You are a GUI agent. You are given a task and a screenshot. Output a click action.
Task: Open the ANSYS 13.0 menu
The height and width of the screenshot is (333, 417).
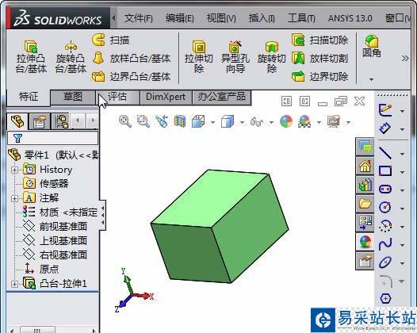point(350,18)
